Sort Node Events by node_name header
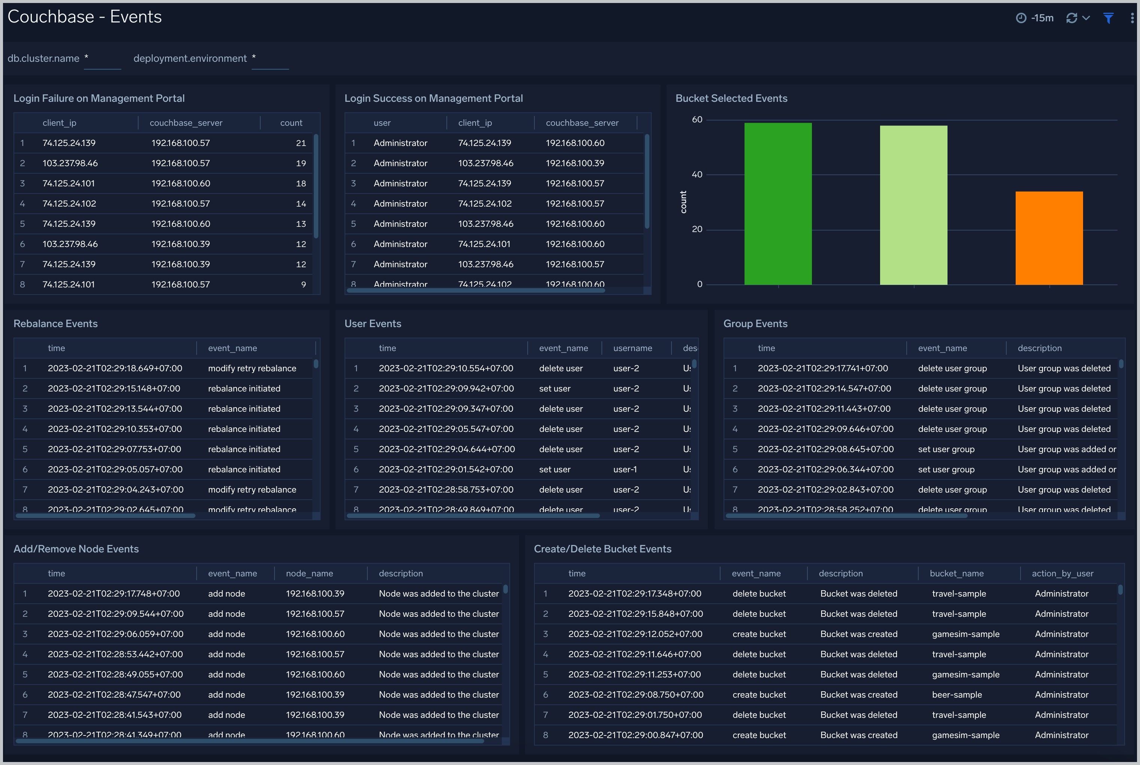 [310, 574]
